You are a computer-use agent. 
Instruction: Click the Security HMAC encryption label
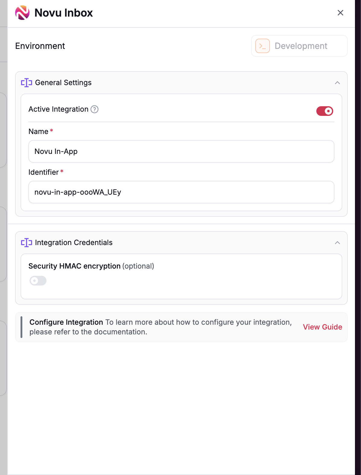pos(75,266)
